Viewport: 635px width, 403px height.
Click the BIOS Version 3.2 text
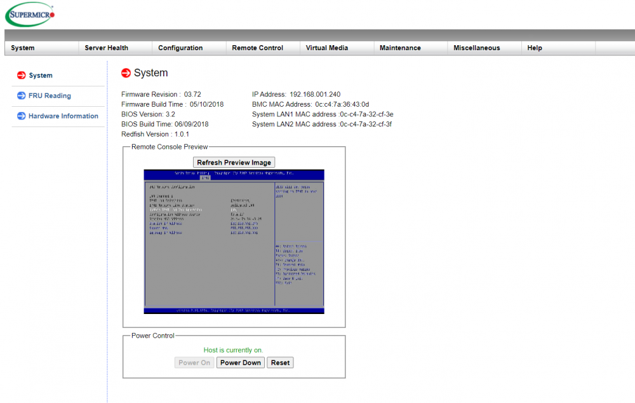click(148, 114)
